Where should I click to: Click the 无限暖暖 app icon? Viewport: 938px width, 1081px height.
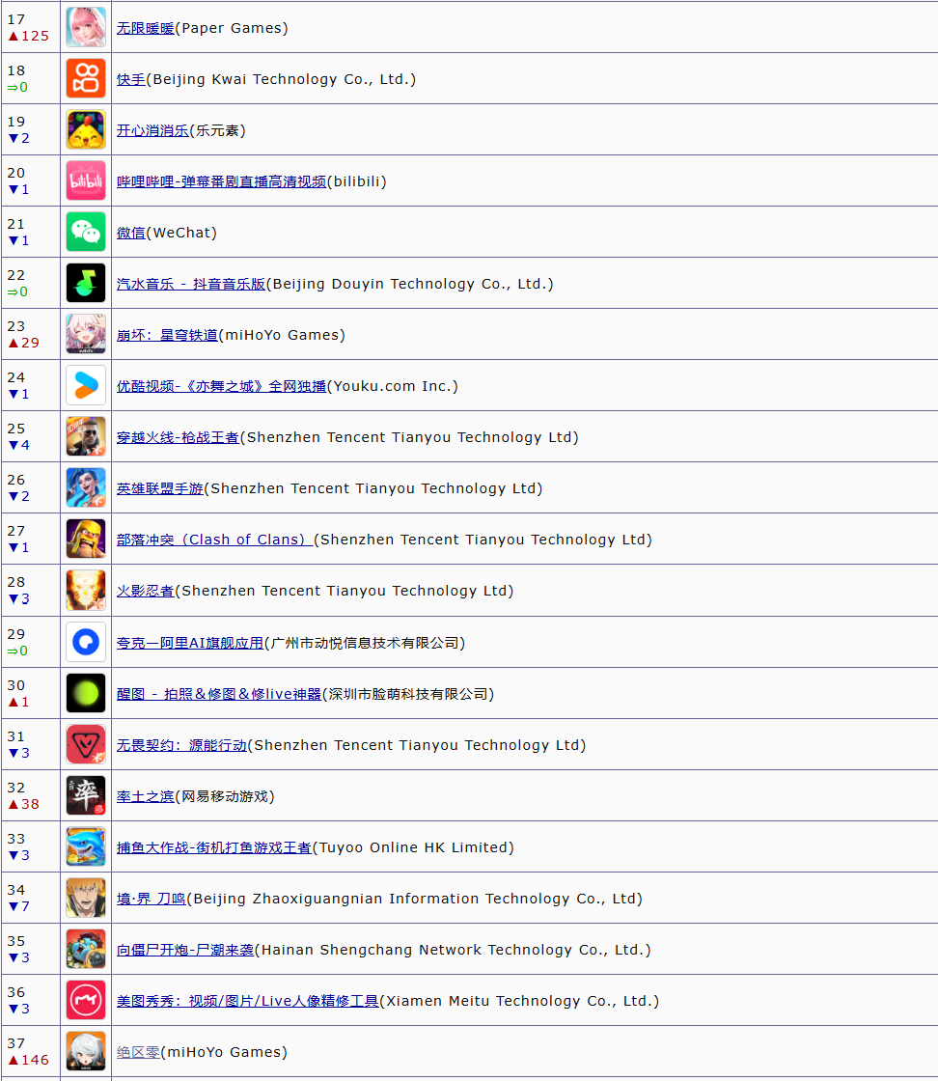pyautogui.click(x=86, y=27)
